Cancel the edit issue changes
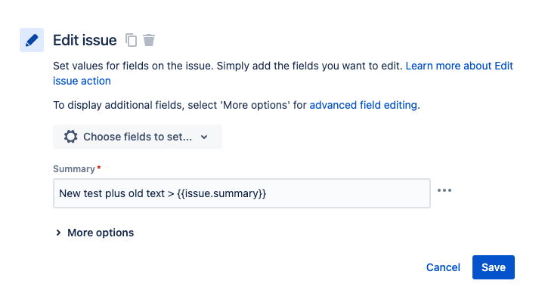Image resolution: width=545 pixels, height=296 pixels. pyautogui.click(x=443, y=267)
